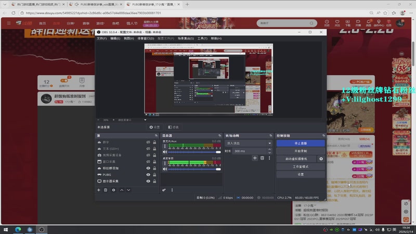Open Douyu 历史 history icon
The height and width of the screenshot is (234, 416).
coord(327,23)
